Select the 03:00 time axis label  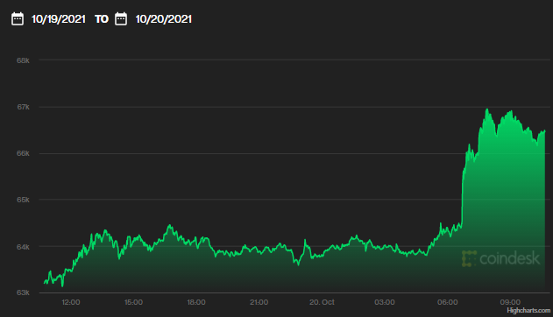click(385, 302)
